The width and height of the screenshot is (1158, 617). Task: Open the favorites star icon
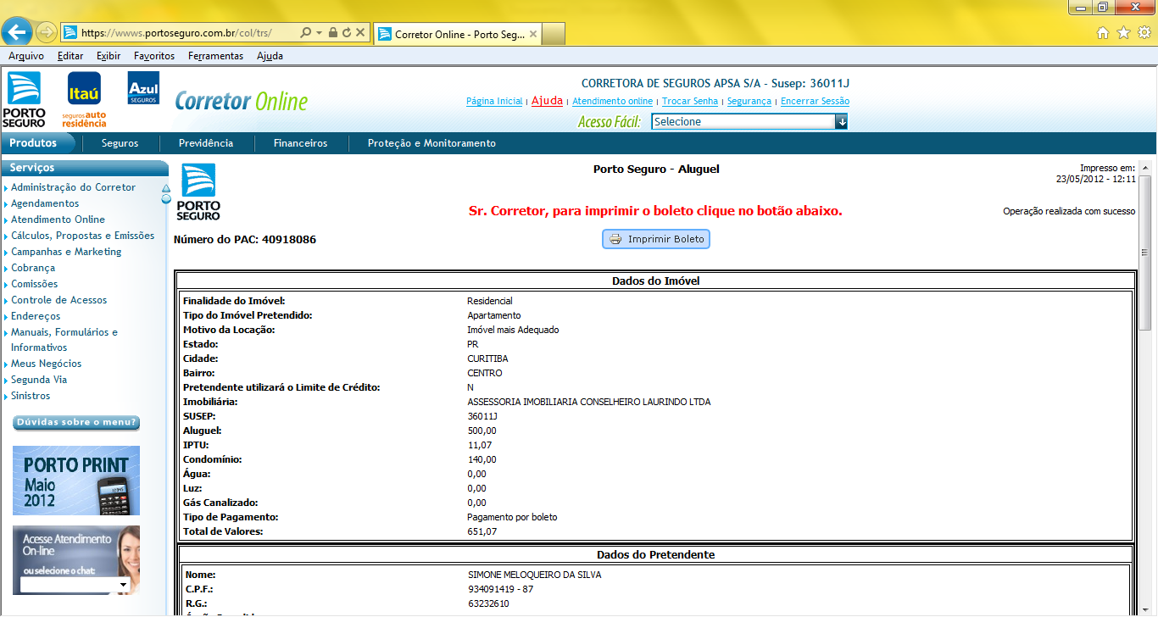tap(1123, 33)
